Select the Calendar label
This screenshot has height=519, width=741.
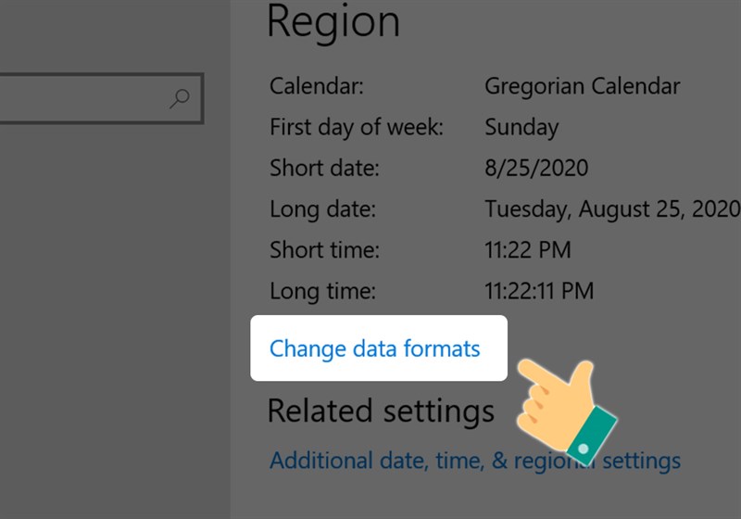tap(317, 87)
